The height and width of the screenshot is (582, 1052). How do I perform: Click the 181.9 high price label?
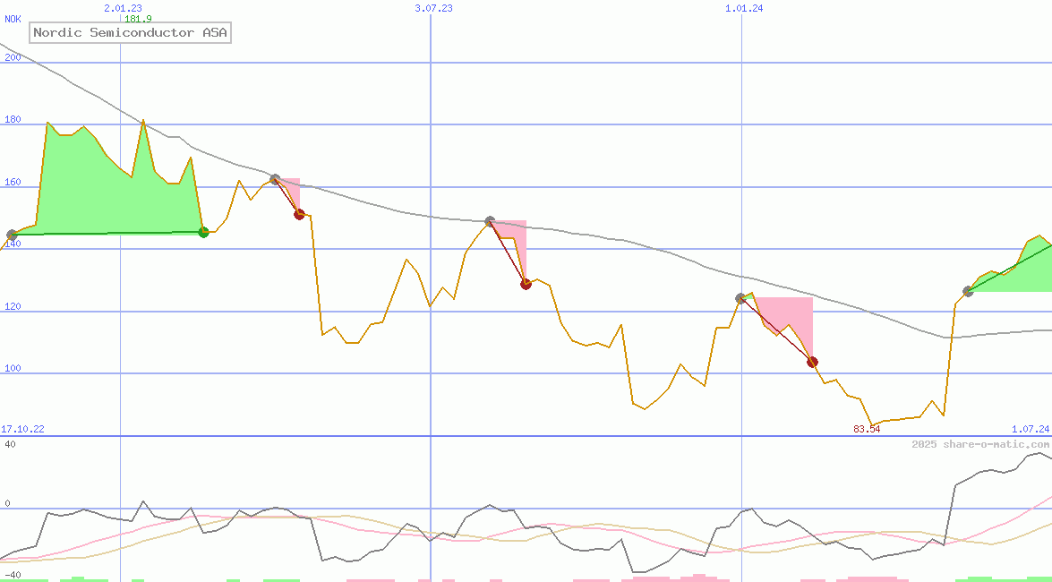[x=138, y=19]
